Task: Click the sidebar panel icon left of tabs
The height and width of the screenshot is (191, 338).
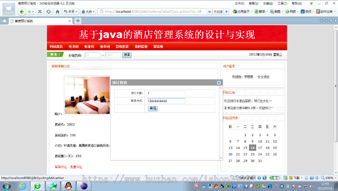Action: click(4, 21)
